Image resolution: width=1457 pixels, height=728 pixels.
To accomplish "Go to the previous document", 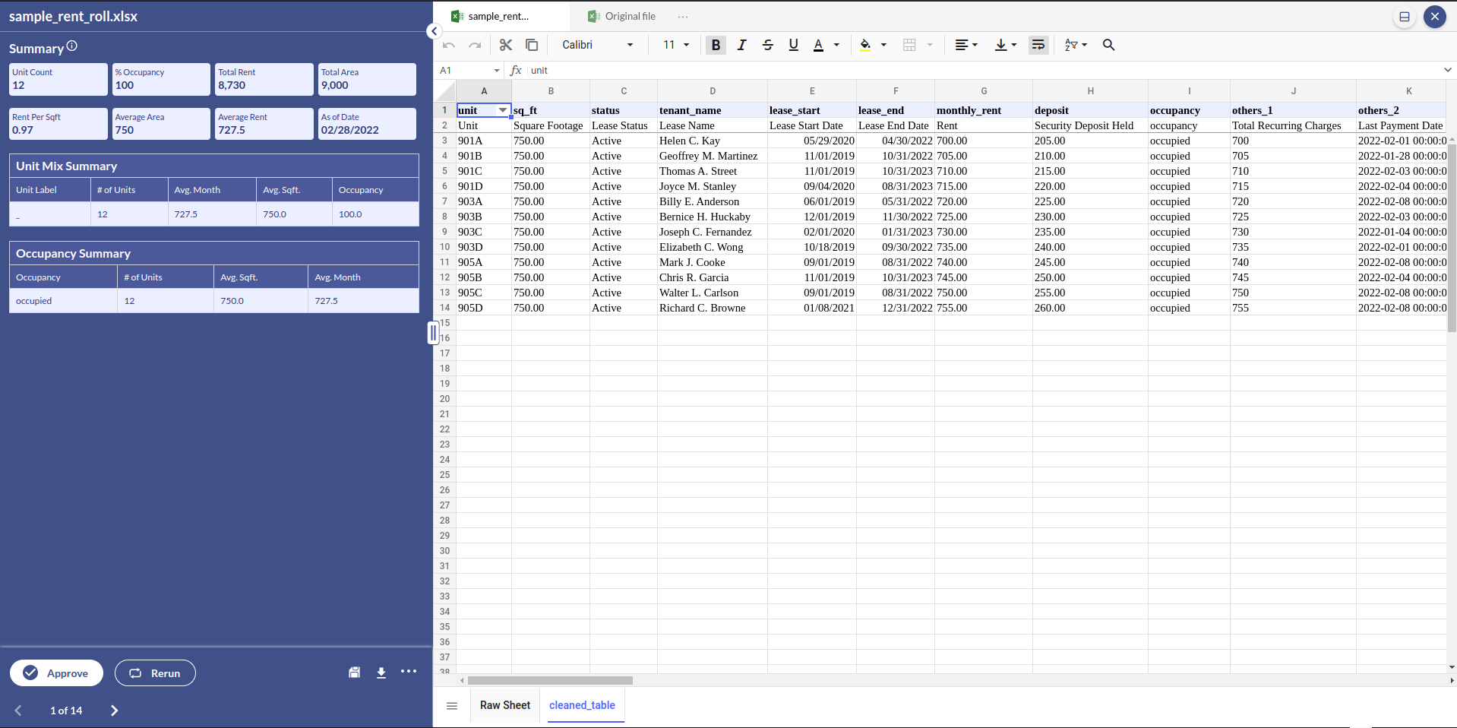I will tap(18, 711).
